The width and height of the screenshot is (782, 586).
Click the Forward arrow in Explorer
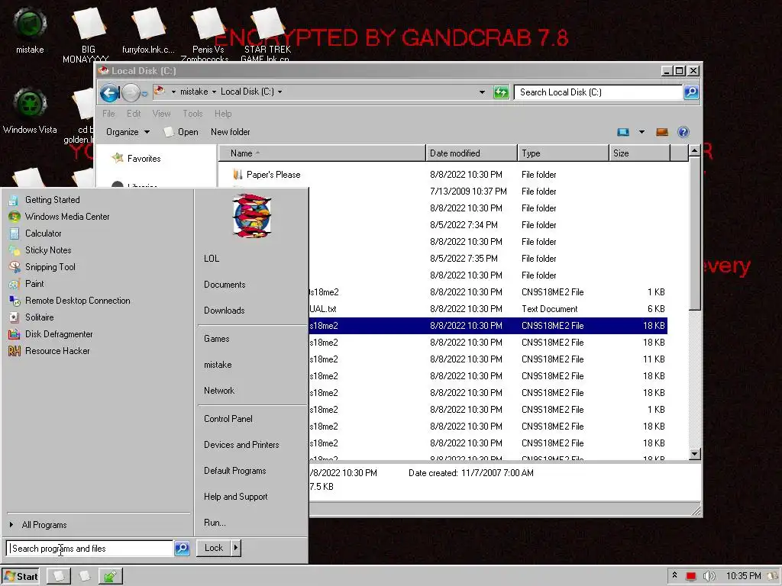[131, 92]
